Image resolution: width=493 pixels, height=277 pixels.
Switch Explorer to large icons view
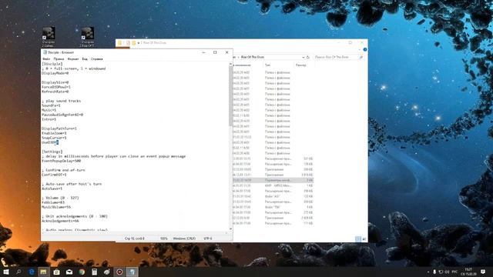tap(364, 239)
